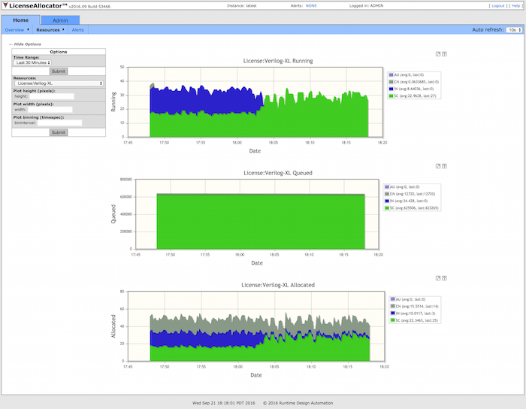Open the Time Range dropdown

(33, 62)
